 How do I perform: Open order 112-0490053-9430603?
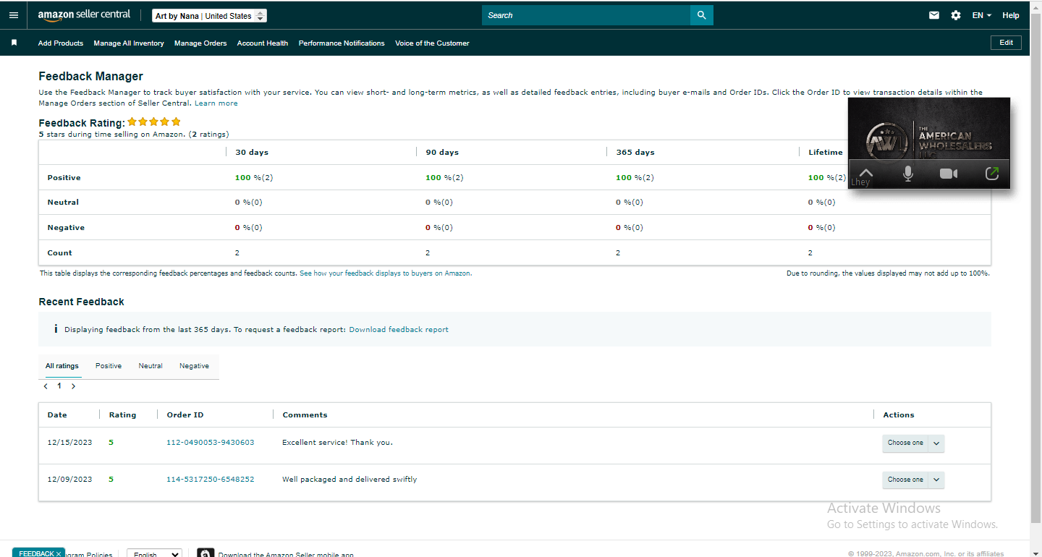211,443
